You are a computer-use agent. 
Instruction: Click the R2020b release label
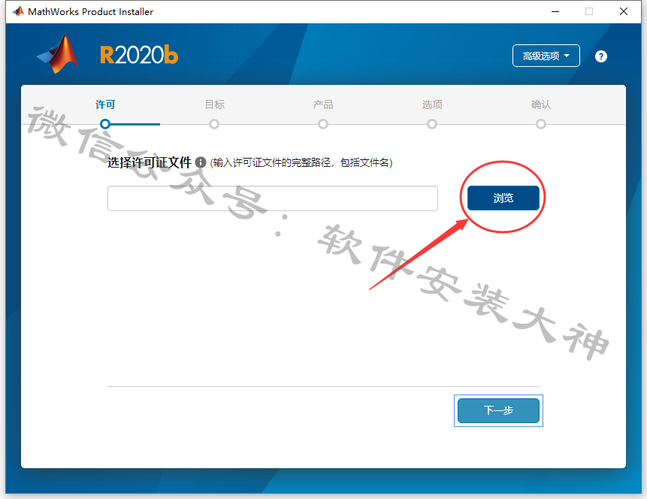click(x=139, y=56)
